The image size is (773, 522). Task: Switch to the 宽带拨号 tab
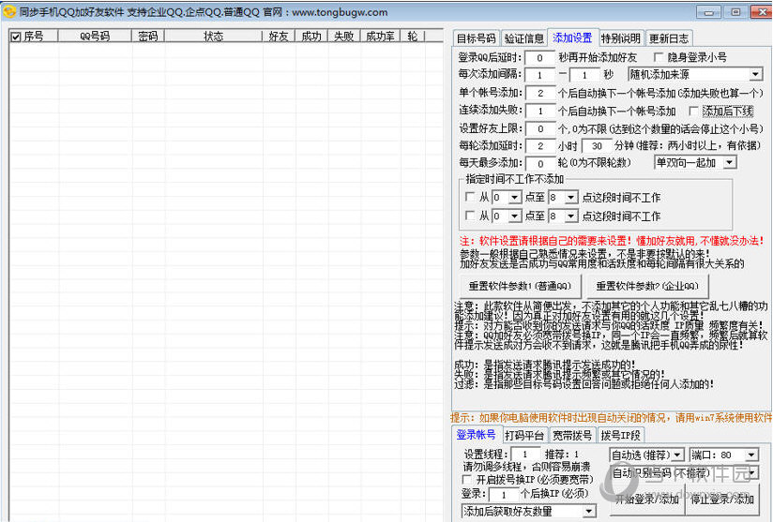572,436
